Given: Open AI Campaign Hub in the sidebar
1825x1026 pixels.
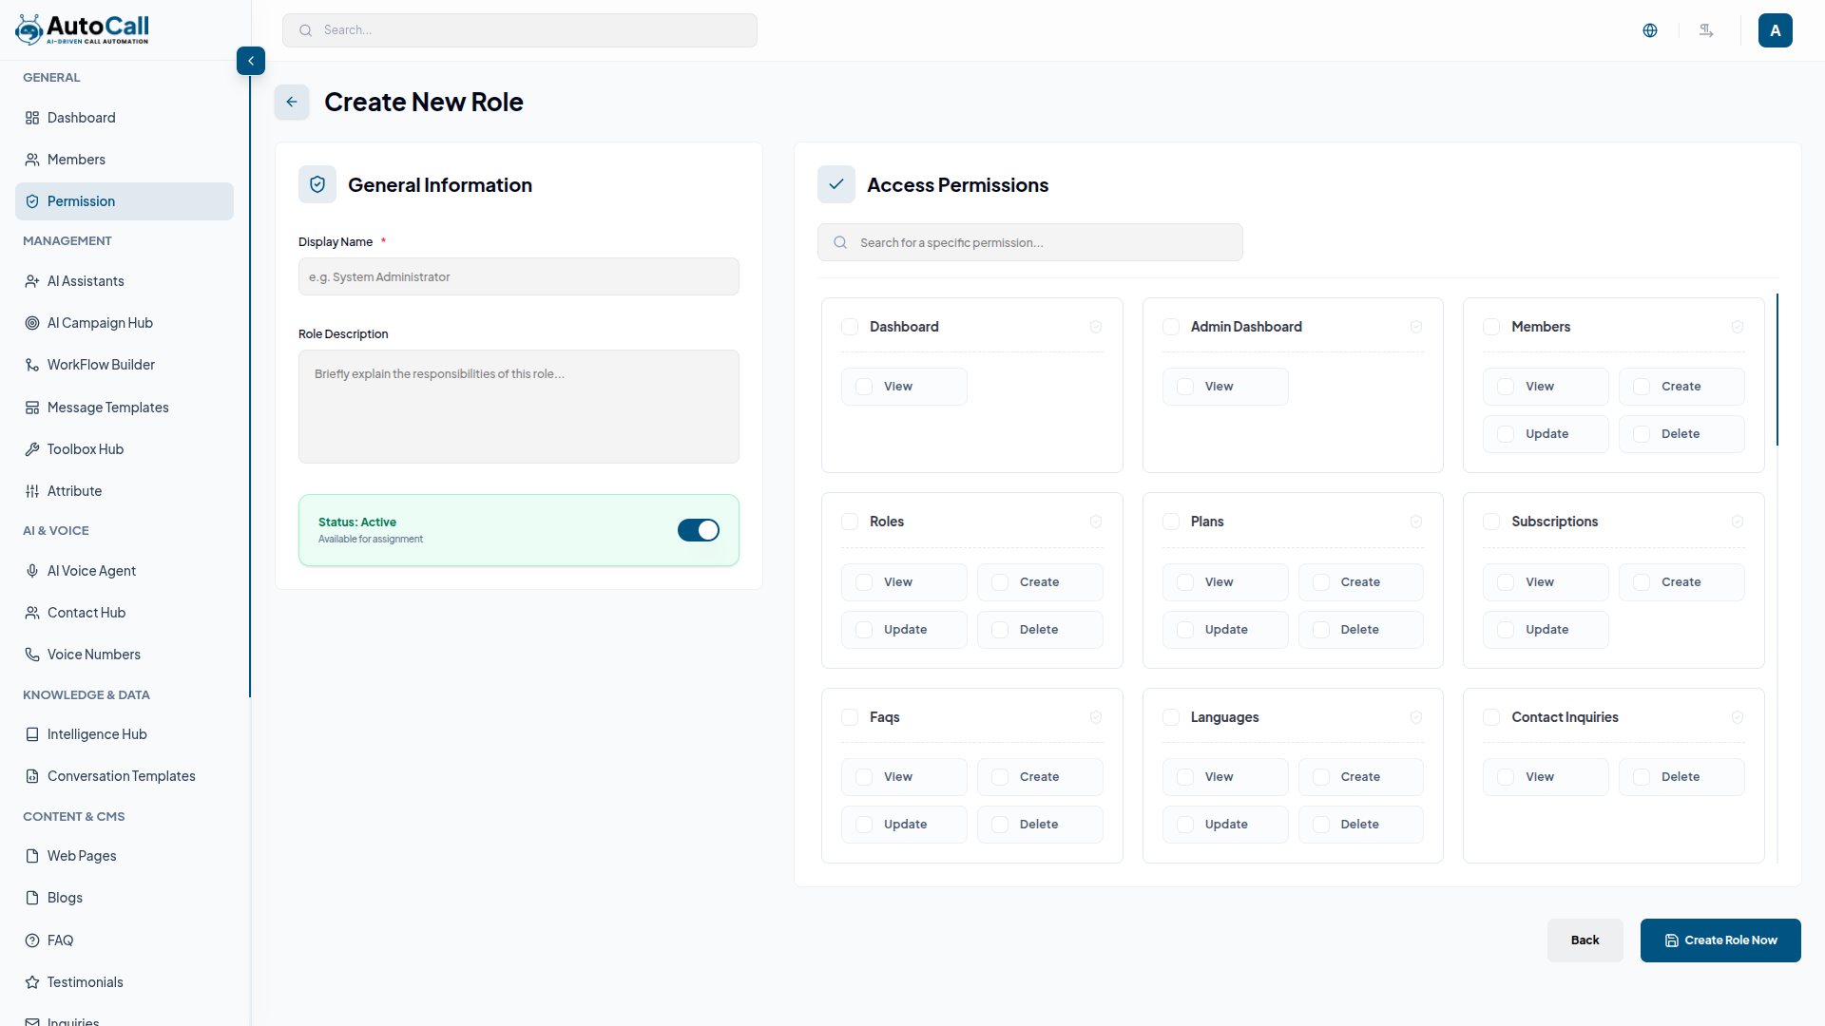Looking at the screenshot, I should (x=125, y=323).
